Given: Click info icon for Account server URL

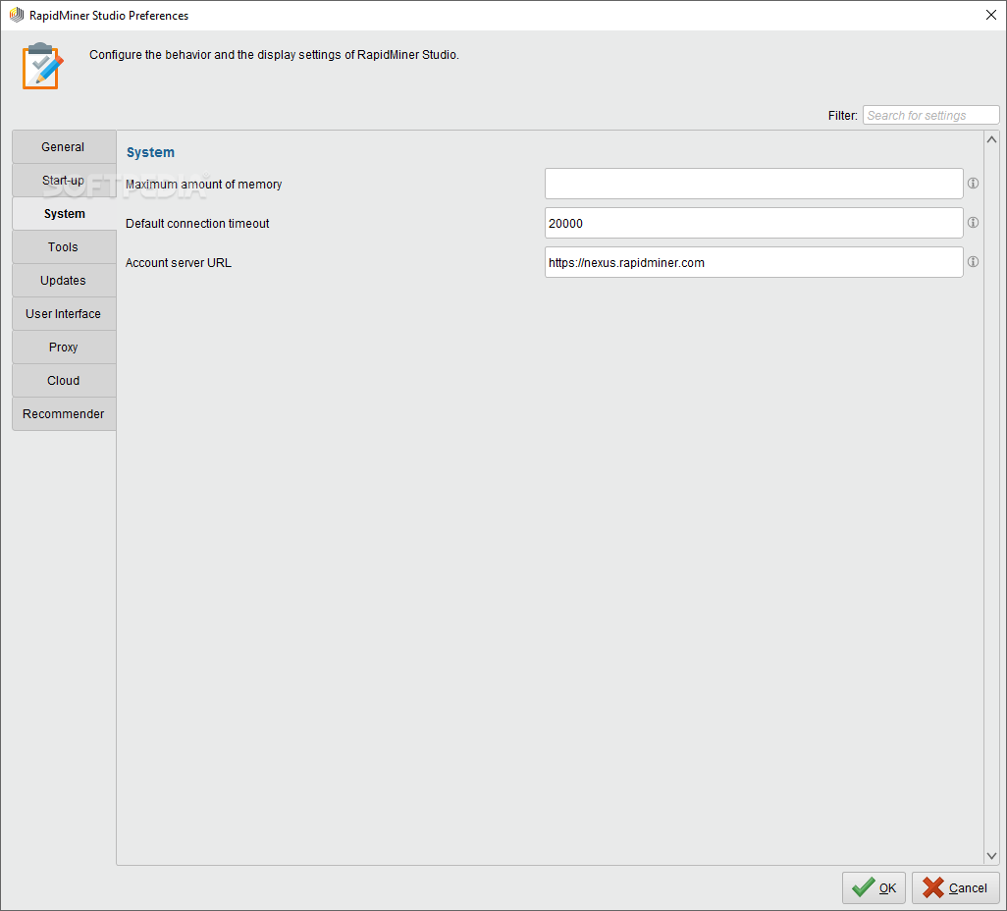Looking at the screenshot, I should pos(973,261).
